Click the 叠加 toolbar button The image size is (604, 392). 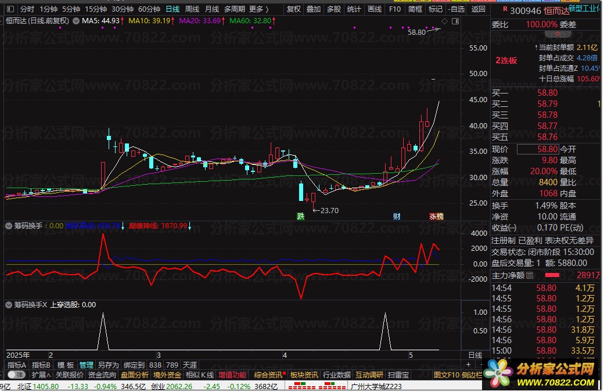coord(314,9)
